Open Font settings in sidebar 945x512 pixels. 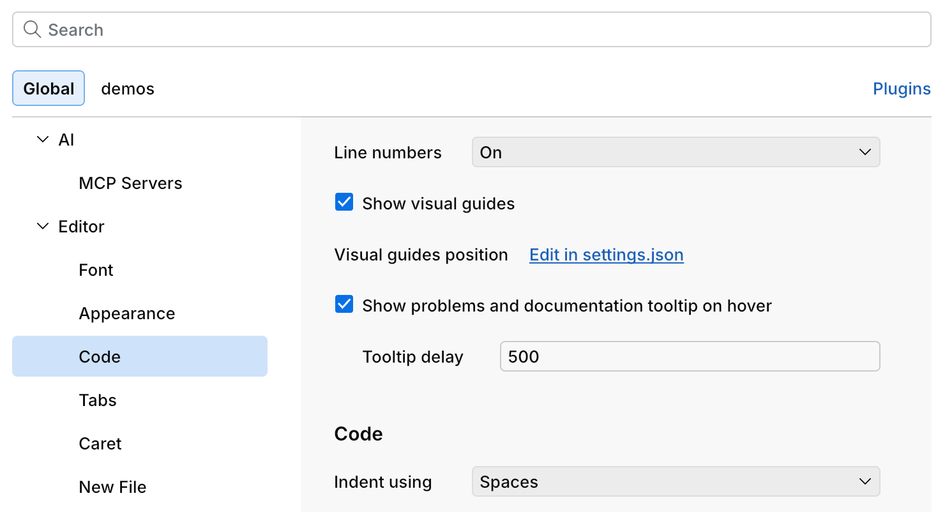coord(96,269)
